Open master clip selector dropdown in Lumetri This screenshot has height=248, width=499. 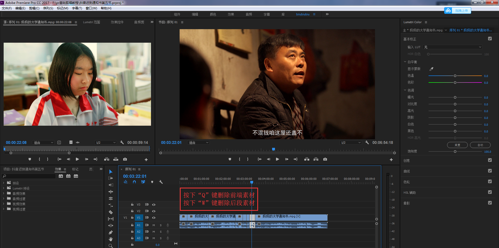click(x=446, y=30)
